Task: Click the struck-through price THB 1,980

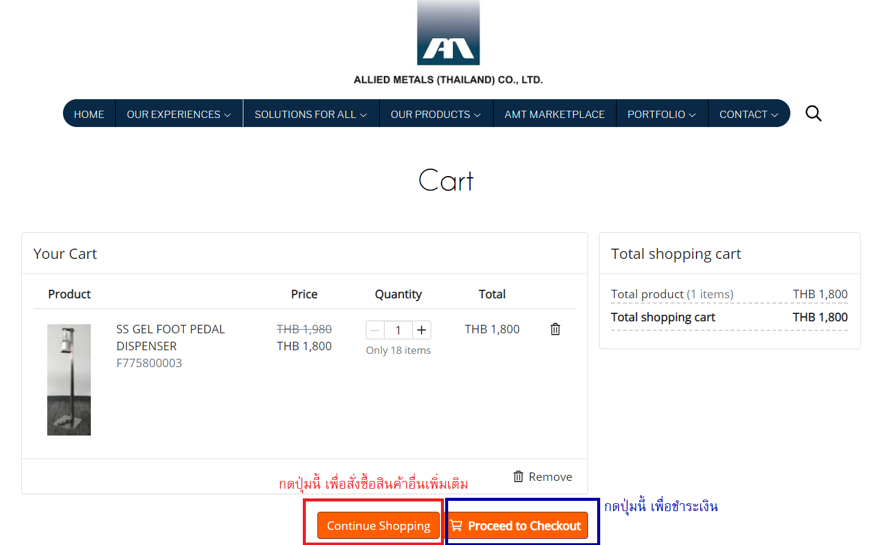Action: [304, 329]
